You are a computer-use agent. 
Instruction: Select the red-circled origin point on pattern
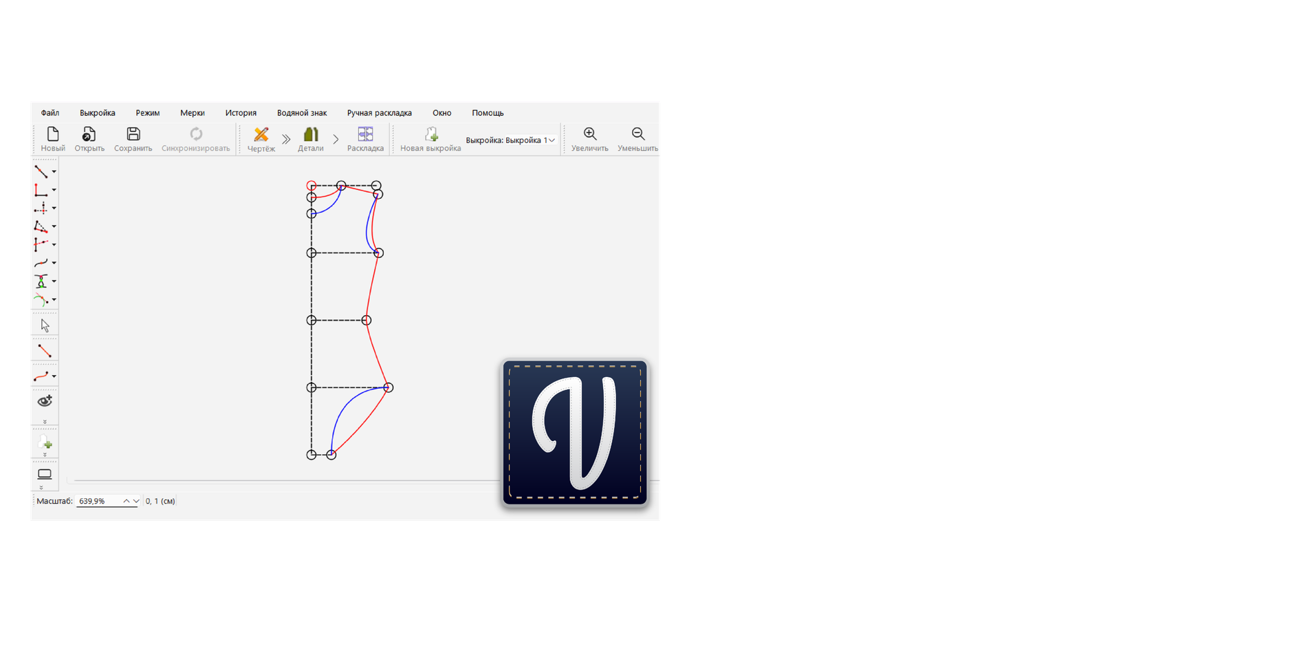[312, 186]
